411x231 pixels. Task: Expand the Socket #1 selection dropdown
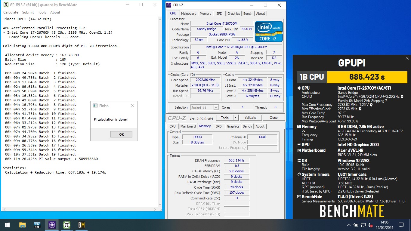216,107
